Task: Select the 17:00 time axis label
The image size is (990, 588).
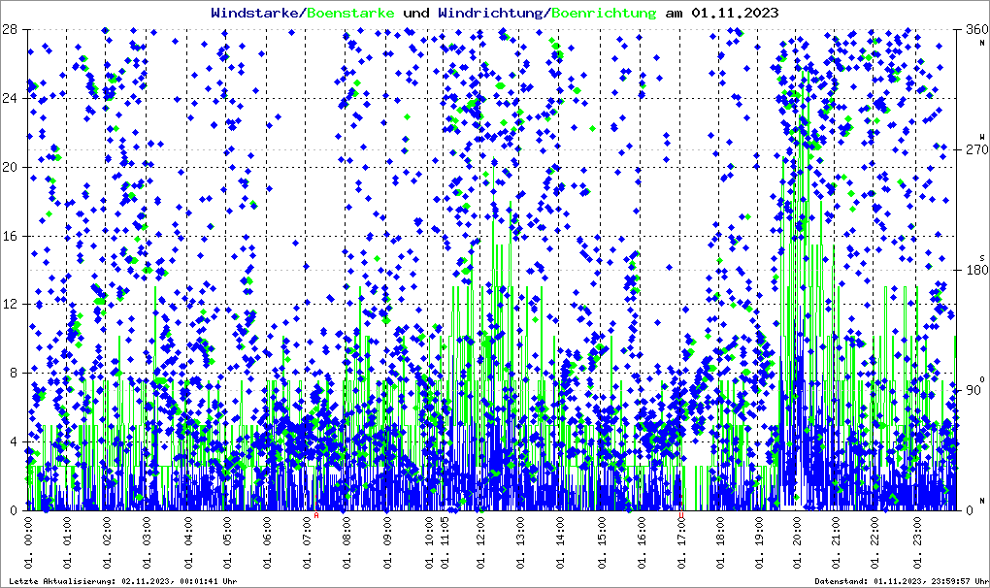Action: tap(681, 542)
